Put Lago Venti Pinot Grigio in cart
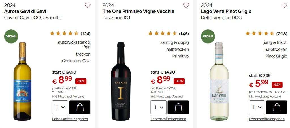The image size is (290, 128). point(276,107)
